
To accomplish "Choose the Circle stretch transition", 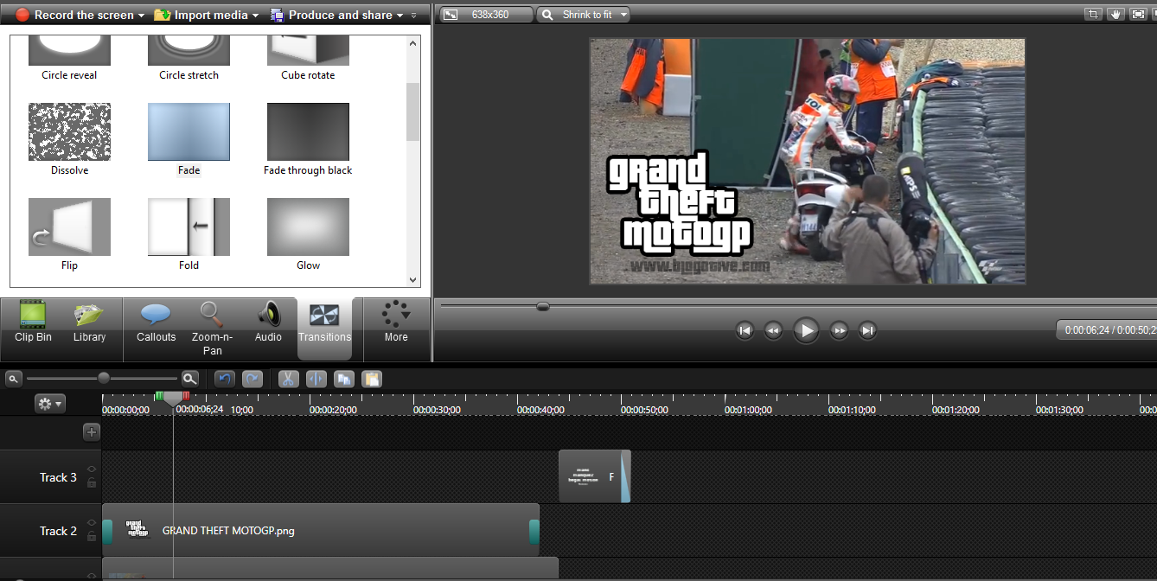I will (189, 58).
